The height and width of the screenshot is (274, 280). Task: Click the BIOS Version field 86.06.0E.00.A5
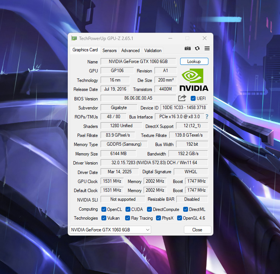coord(138,98)
